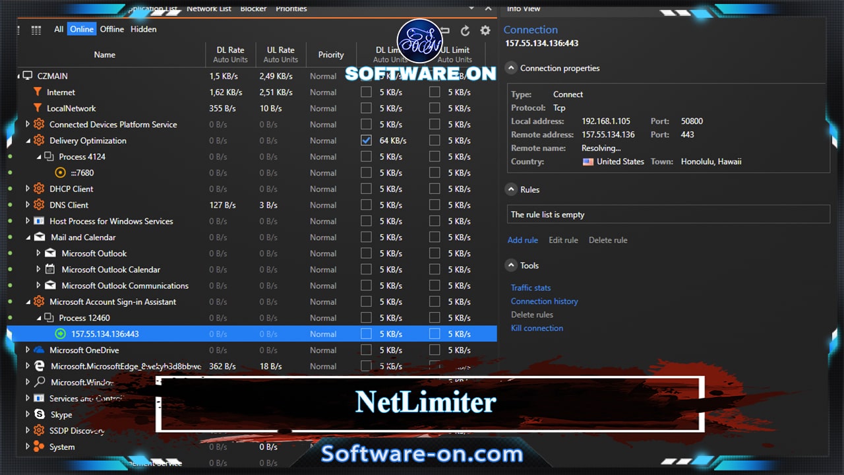
Task: Collapse the Tools section chevron
Action: tap(511, 265)
